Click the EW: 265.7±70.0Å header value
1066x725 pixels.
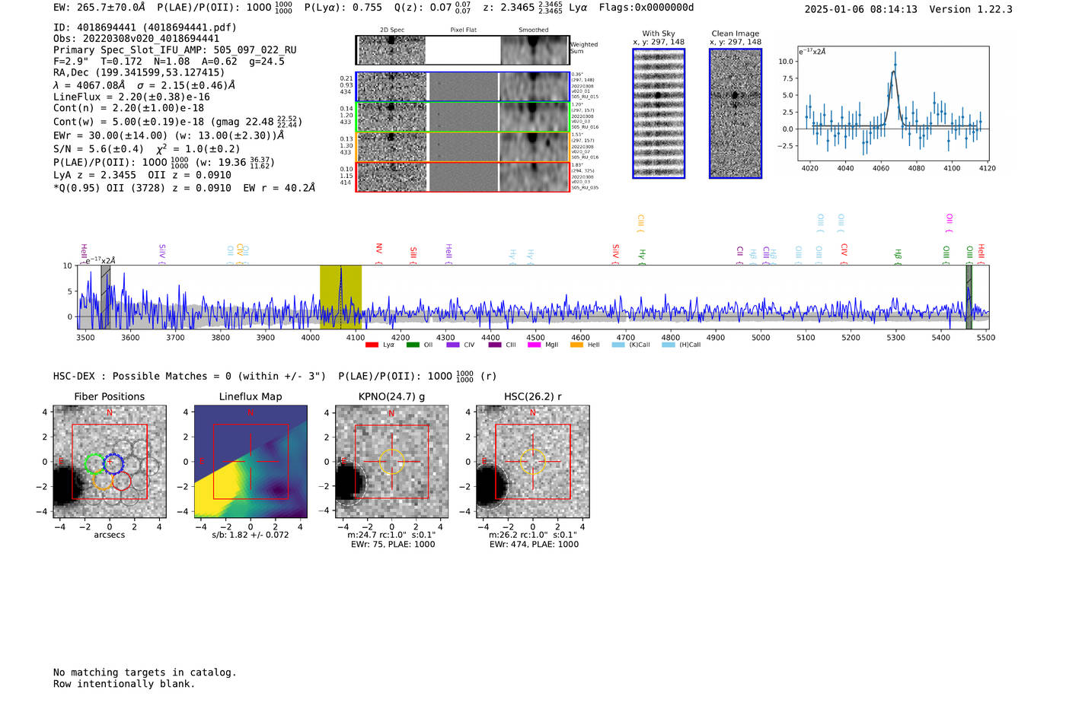(99, 8)
